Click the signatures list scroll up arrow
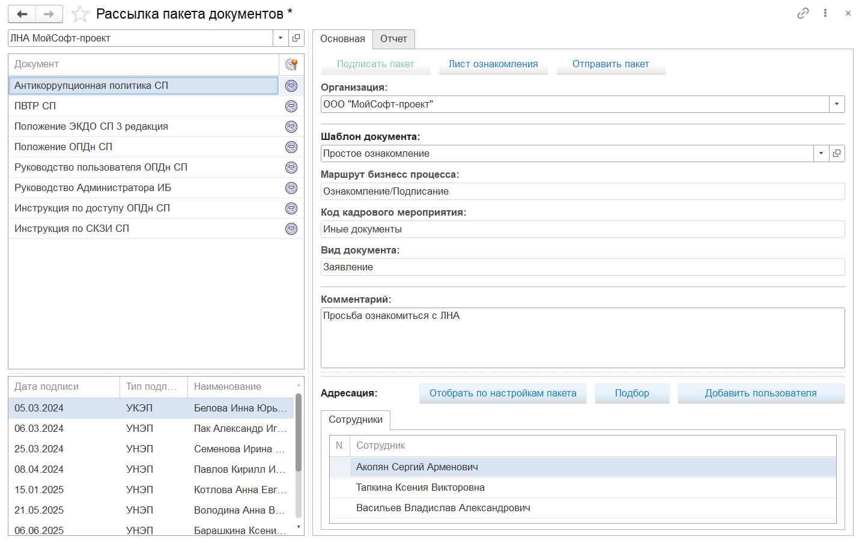The height and width of the screenshot is (543, 862). pos(299,384)
